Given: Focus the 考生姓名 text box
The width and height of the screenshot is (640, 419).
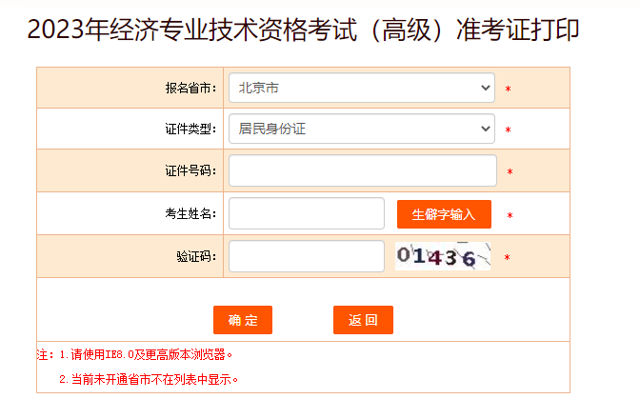Looking at the screenshot, I should (307, 213).
